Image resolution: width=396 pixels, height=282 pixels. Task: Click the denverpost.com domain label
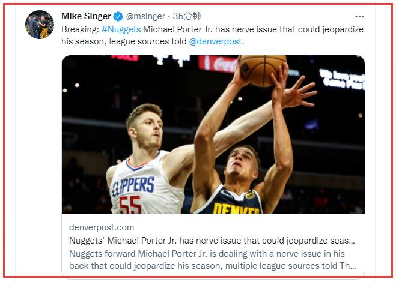[102, 227]
